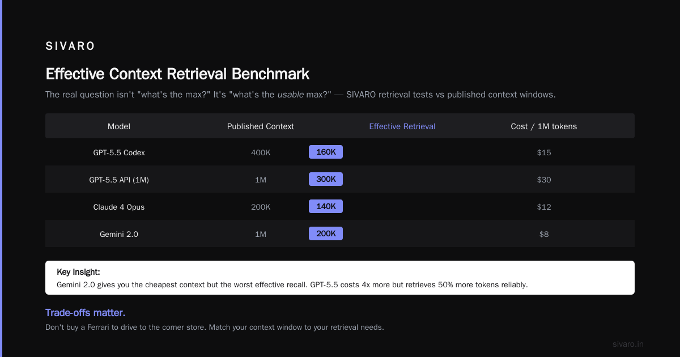Select the GPT-5.5 API (1M) model cell
This screenshot has height=357, width=680.
[119, 180]
